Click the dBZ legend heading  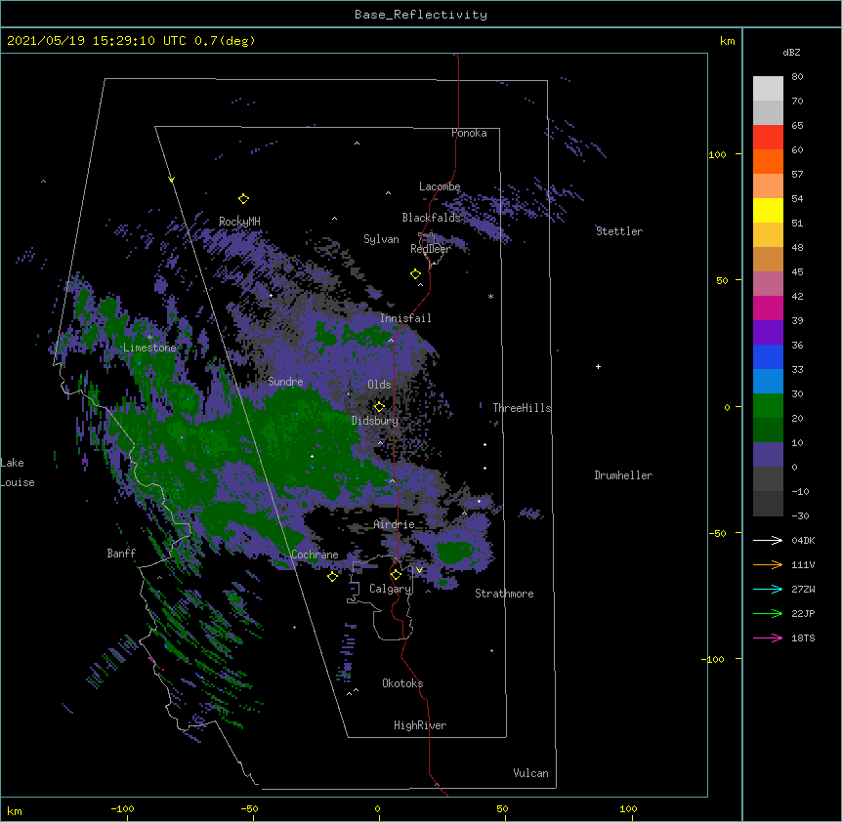pos(791,52)
